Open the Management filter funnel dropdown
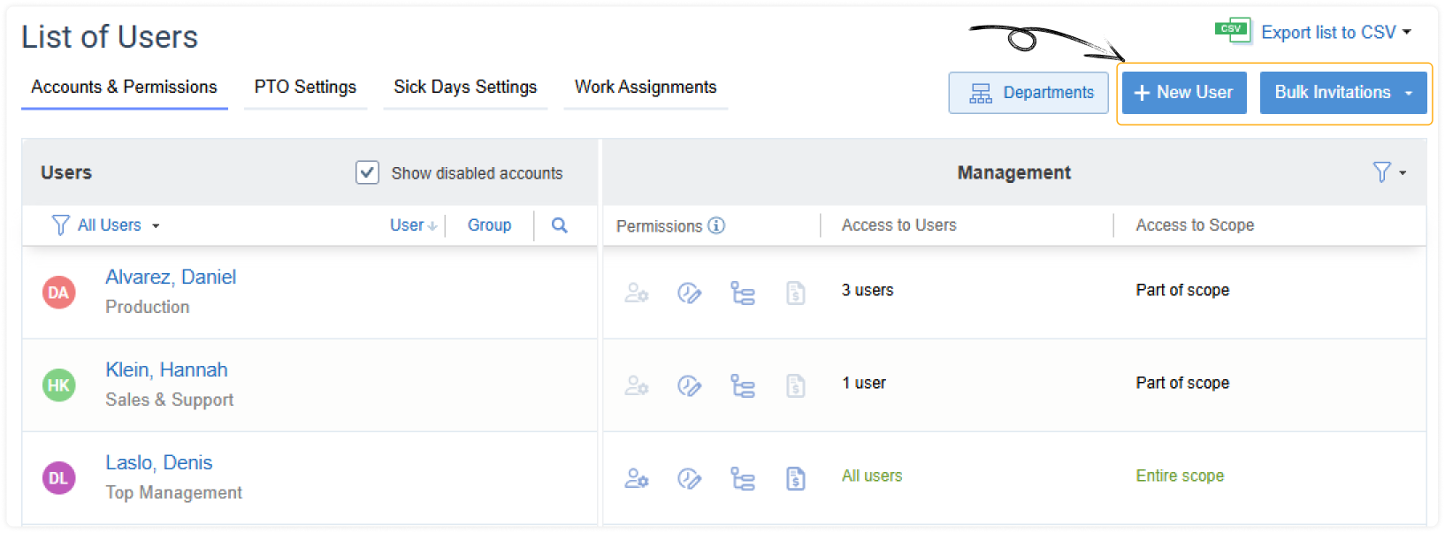 (x=1388, y=172)
